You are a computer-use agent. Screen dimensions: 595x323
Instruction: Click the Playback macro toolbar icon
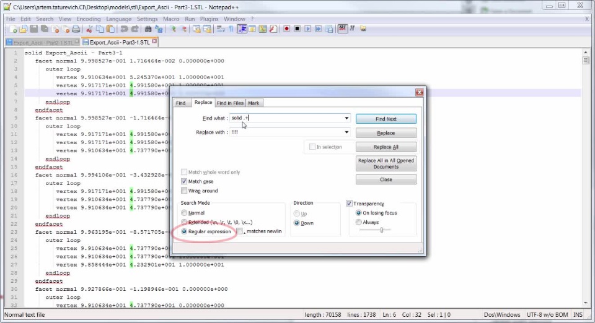[x=308, y=29]
